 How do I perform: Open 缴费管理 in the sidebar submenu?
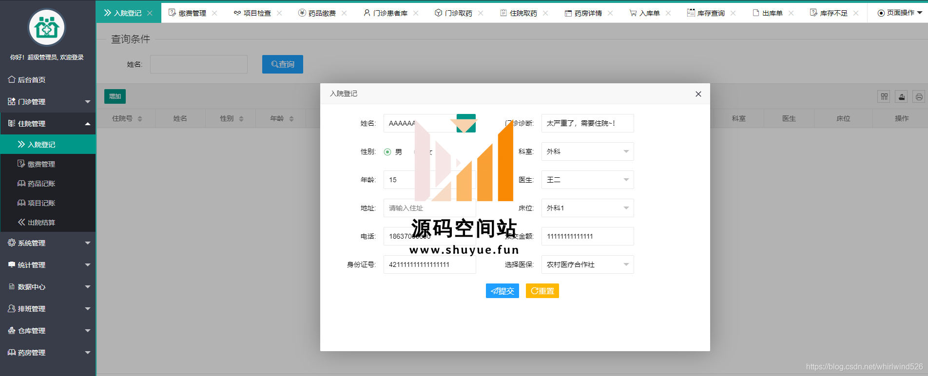tap(48, 164)
